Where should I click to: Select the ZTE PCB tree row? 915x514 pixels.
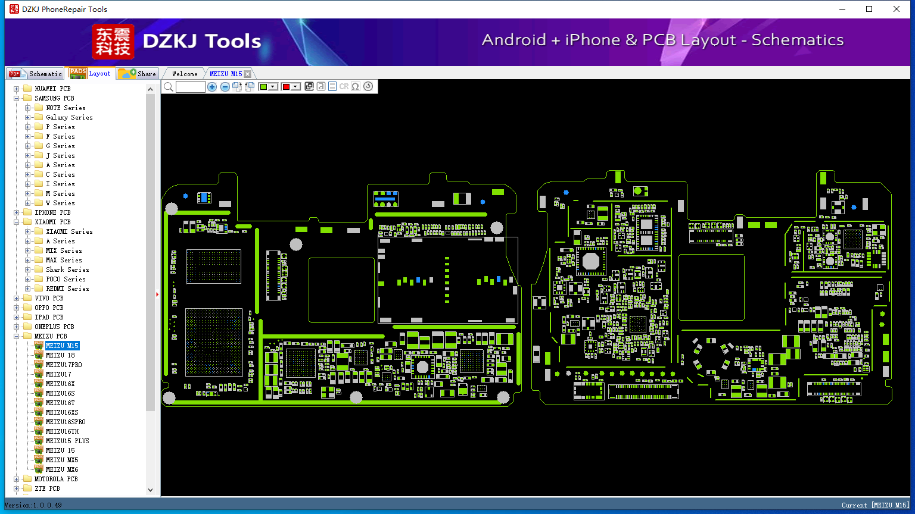(x=47, y=488)
